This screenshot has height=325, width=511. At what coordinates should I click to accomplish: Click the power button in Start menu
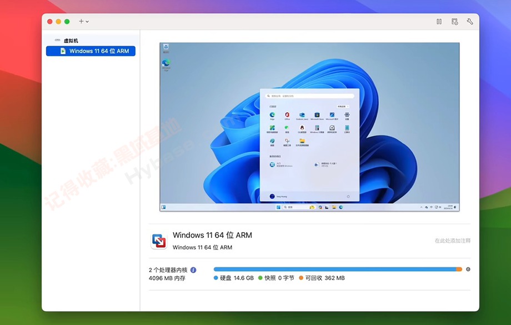(348, 197)
